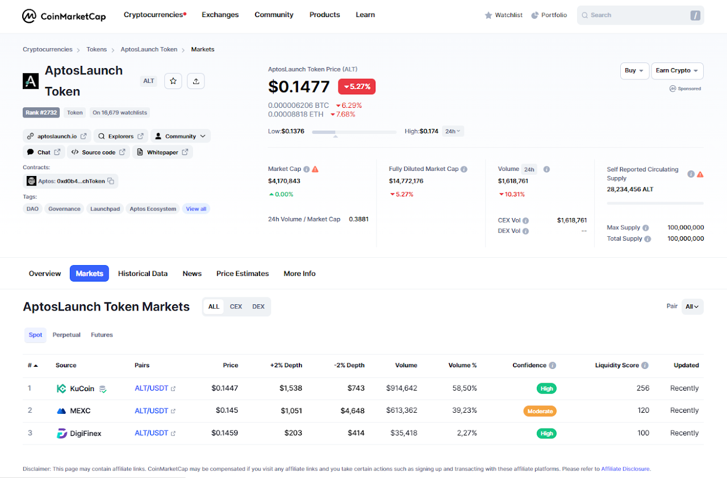Click the CoinMarketCap logo
Screen dimensions: 727x478
(64, 16)
